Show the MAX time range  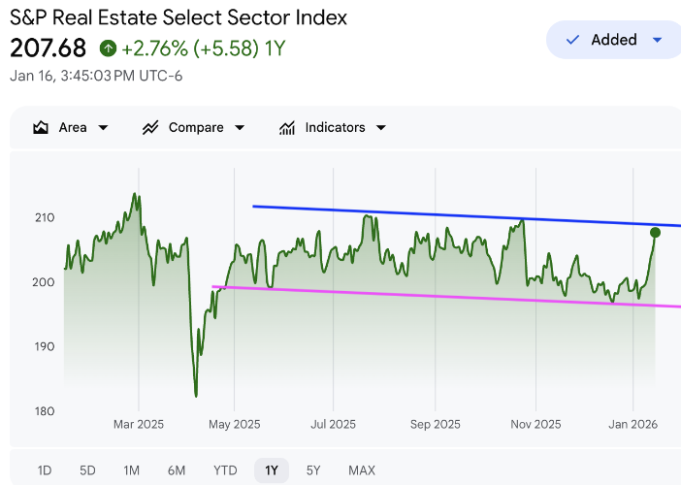coord(362,470)
